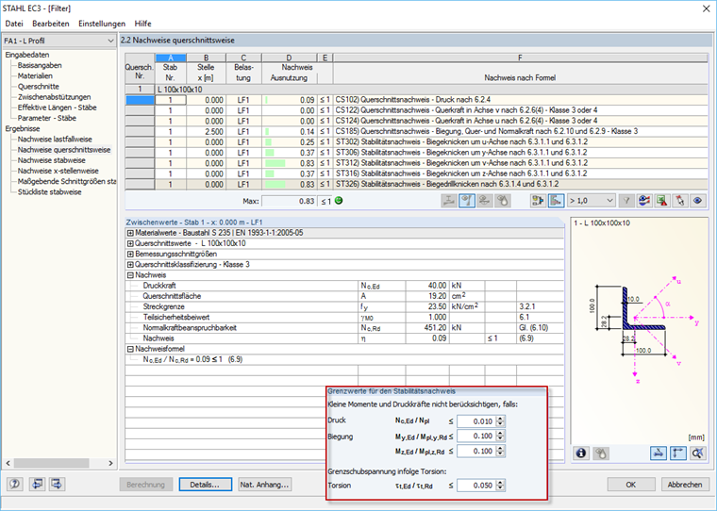The image size is (717, 511).
Task: Click the navigator horizontal scrollbar right arrow
Action: tap(110, 463)
